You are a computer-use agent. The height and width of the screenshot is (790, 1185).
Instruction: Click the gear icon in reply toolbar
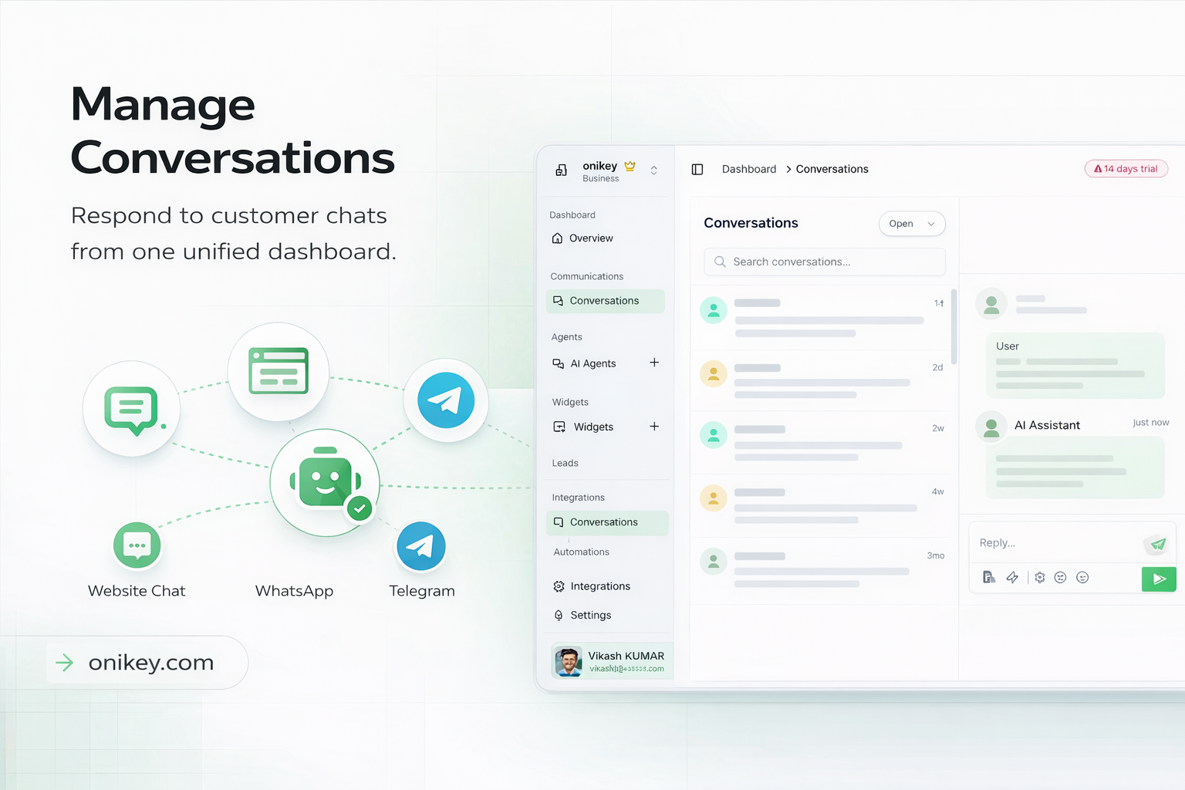1040,577
